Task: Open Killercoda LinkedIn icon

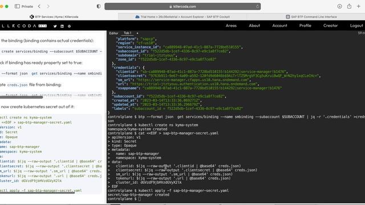Action: pos(62,26)
